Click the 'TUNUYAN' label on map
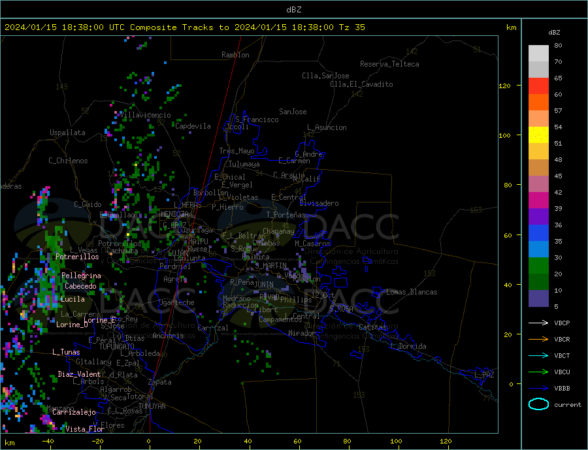Image resolution: width=588 pixels, height=450 pixels. click(152, 406)
